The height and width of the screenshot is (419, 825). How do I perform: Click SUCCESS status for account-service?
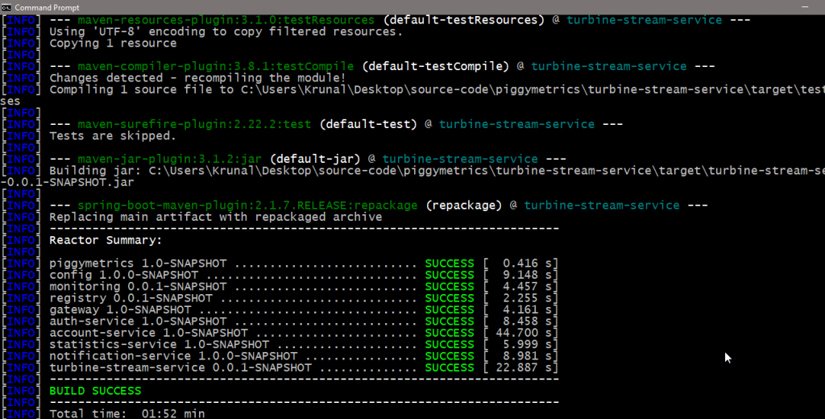click(x=450, y=333)
